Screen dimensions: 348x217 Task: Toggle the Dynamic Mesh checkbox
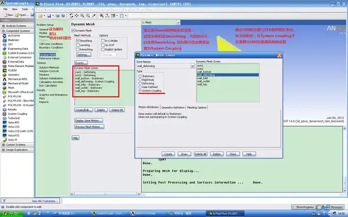[73, 31]
